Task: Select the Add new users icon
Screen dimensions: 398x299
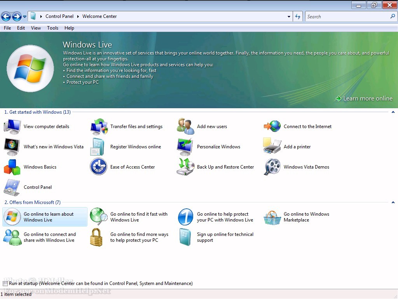Action: (185, 127)
